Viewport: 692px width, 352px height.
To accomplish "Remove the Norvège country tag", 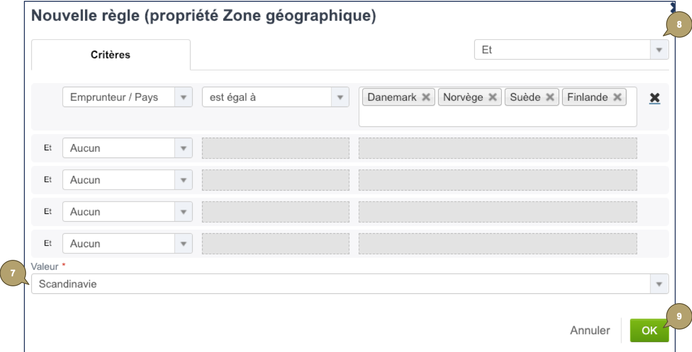I will [493, 97].
